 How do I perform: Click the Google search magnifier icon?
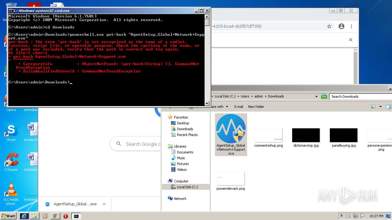pyautogui.click(x=119, y=144)
